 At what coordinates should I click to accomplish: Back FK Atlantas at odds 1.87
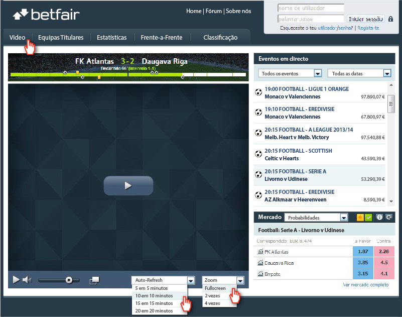tap(363, 252)
